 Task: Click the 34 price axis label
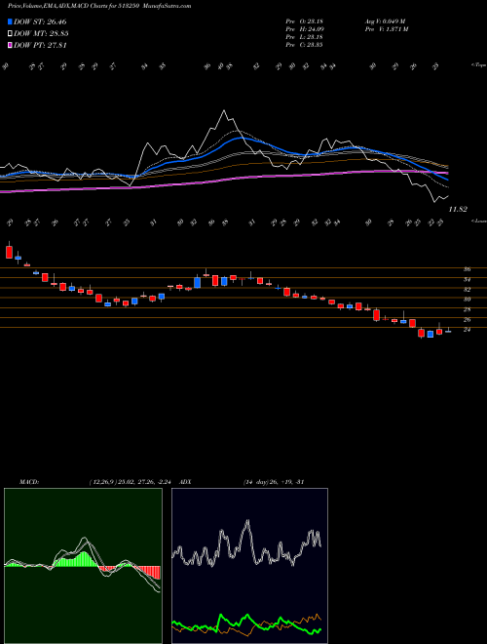(x=467, y=280)
